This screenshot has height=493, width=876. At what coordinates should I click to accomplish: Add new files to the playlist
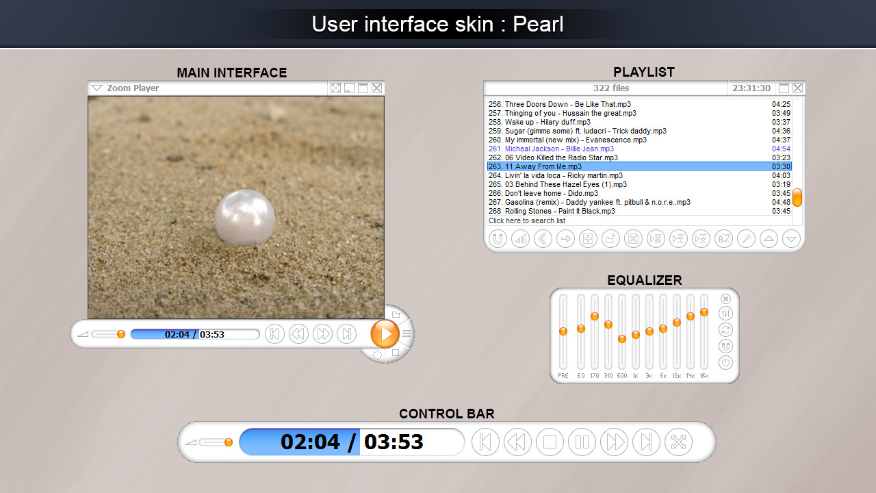click(x=588, y=238)
